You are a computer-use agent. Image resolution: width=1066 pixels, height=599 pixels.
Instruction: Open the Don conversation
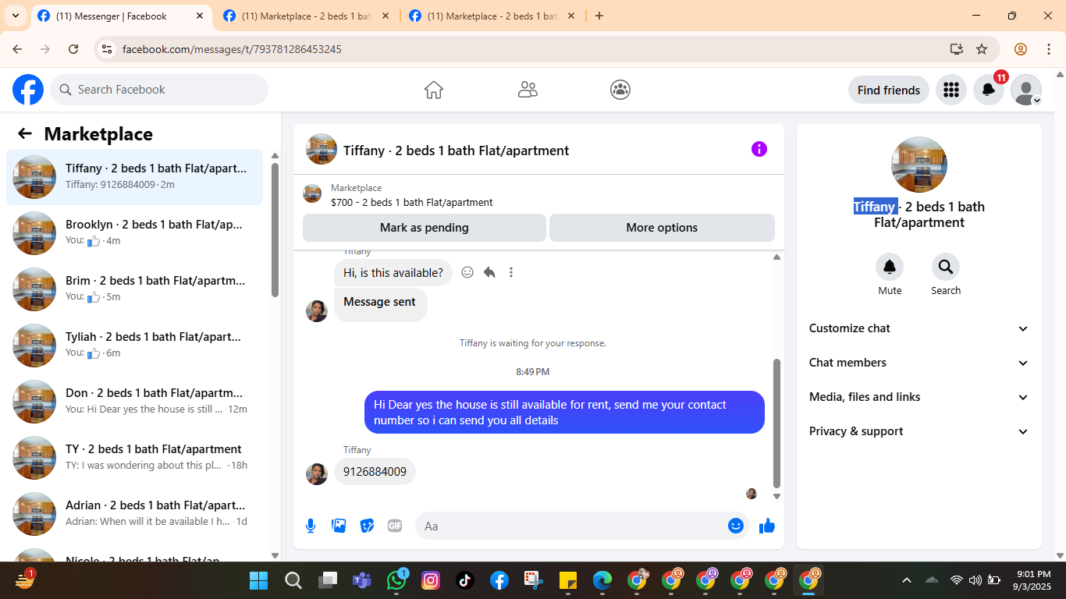pos(135,402)
